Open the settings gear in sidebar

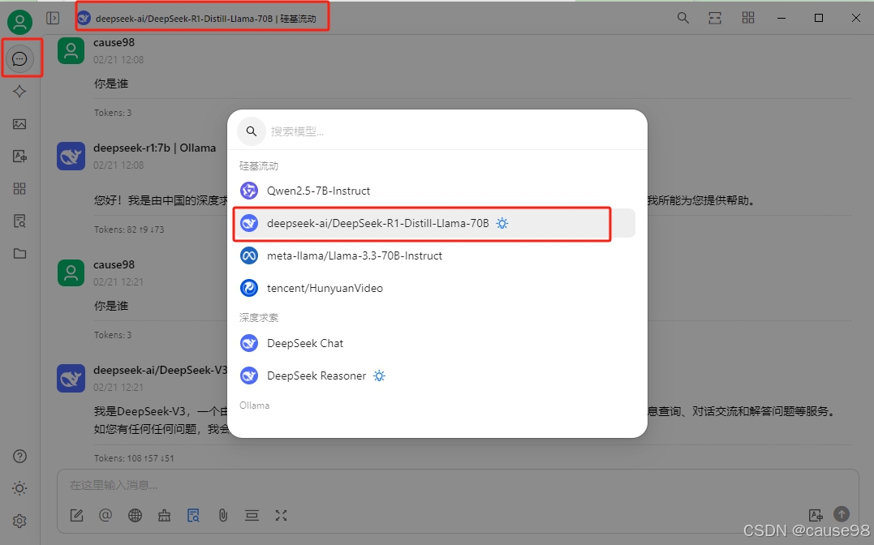tap(19, 521)
